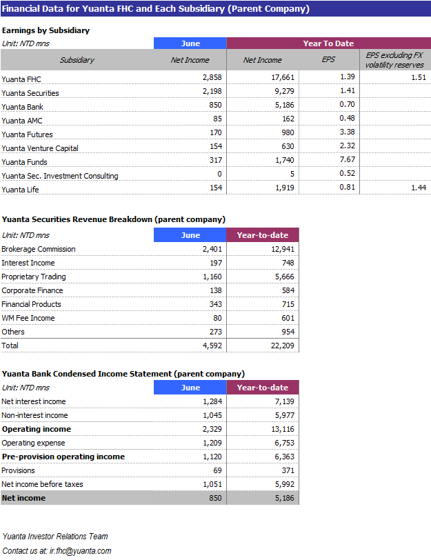Click the ir.fhc@yuanta.com contact email
Image resolution: width=431 pixels, height=560 pixels.
tap(81, 551)
